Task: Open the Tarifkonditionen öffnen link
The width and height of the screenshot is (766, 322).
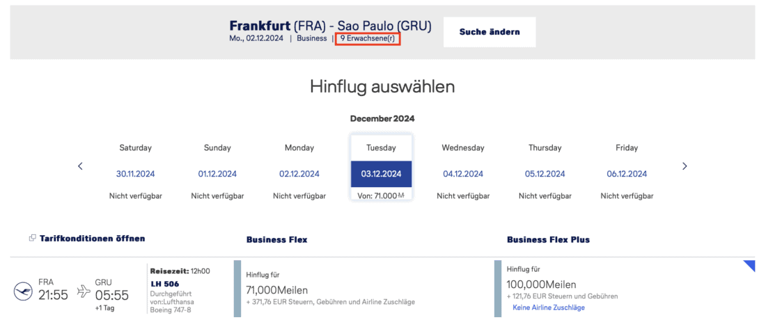Action: (92, 239)
